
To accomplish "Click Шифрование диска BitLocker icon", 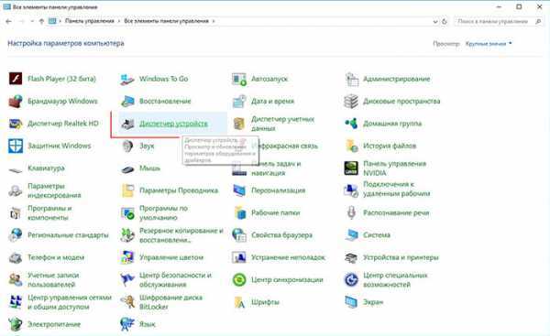I will (x=127, y=302).
